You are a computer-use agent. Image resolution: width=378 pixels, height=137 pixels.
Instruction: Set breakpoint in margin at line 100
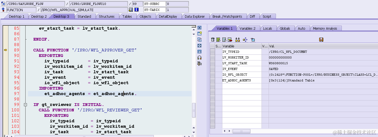tap(5, 110)
